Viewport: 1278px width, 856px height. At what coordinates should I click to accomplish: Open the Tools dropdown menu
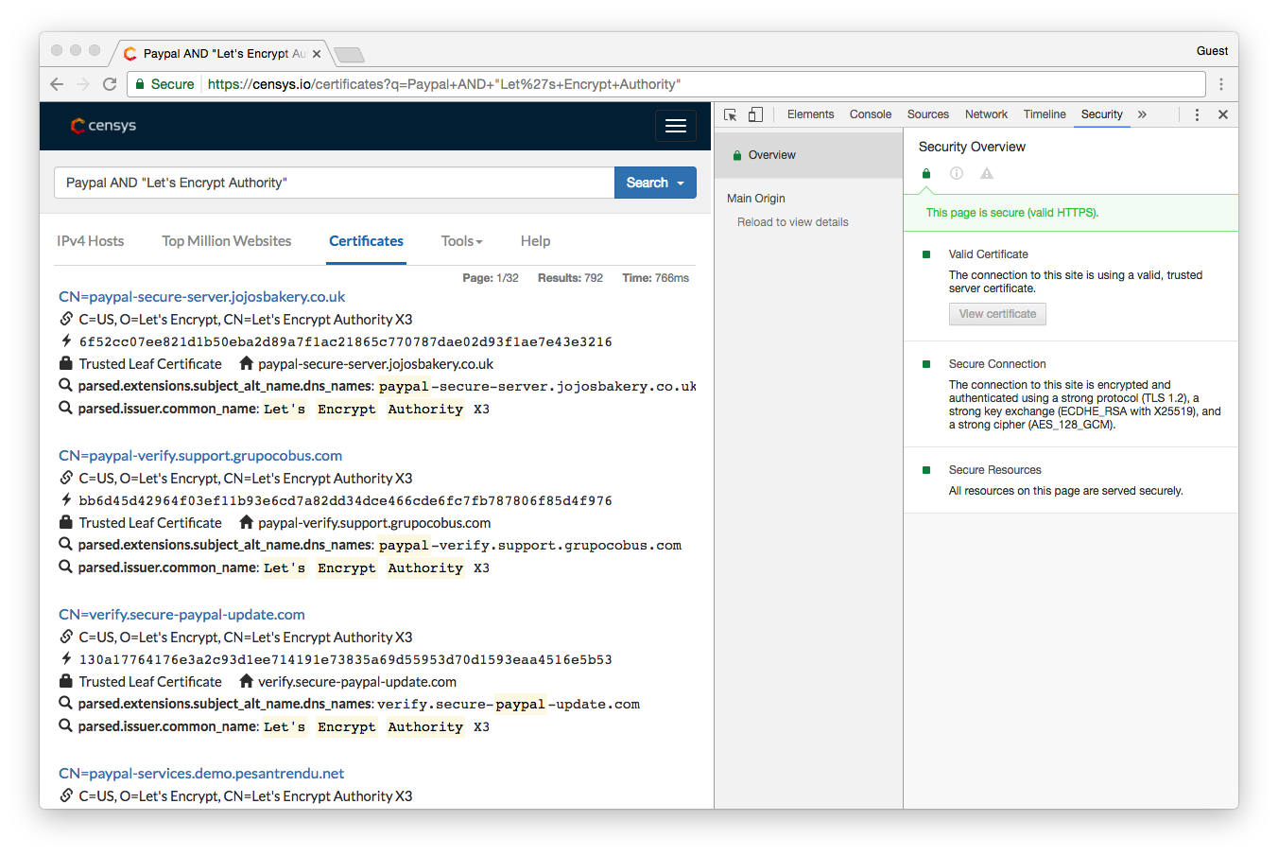coord(461,241)
